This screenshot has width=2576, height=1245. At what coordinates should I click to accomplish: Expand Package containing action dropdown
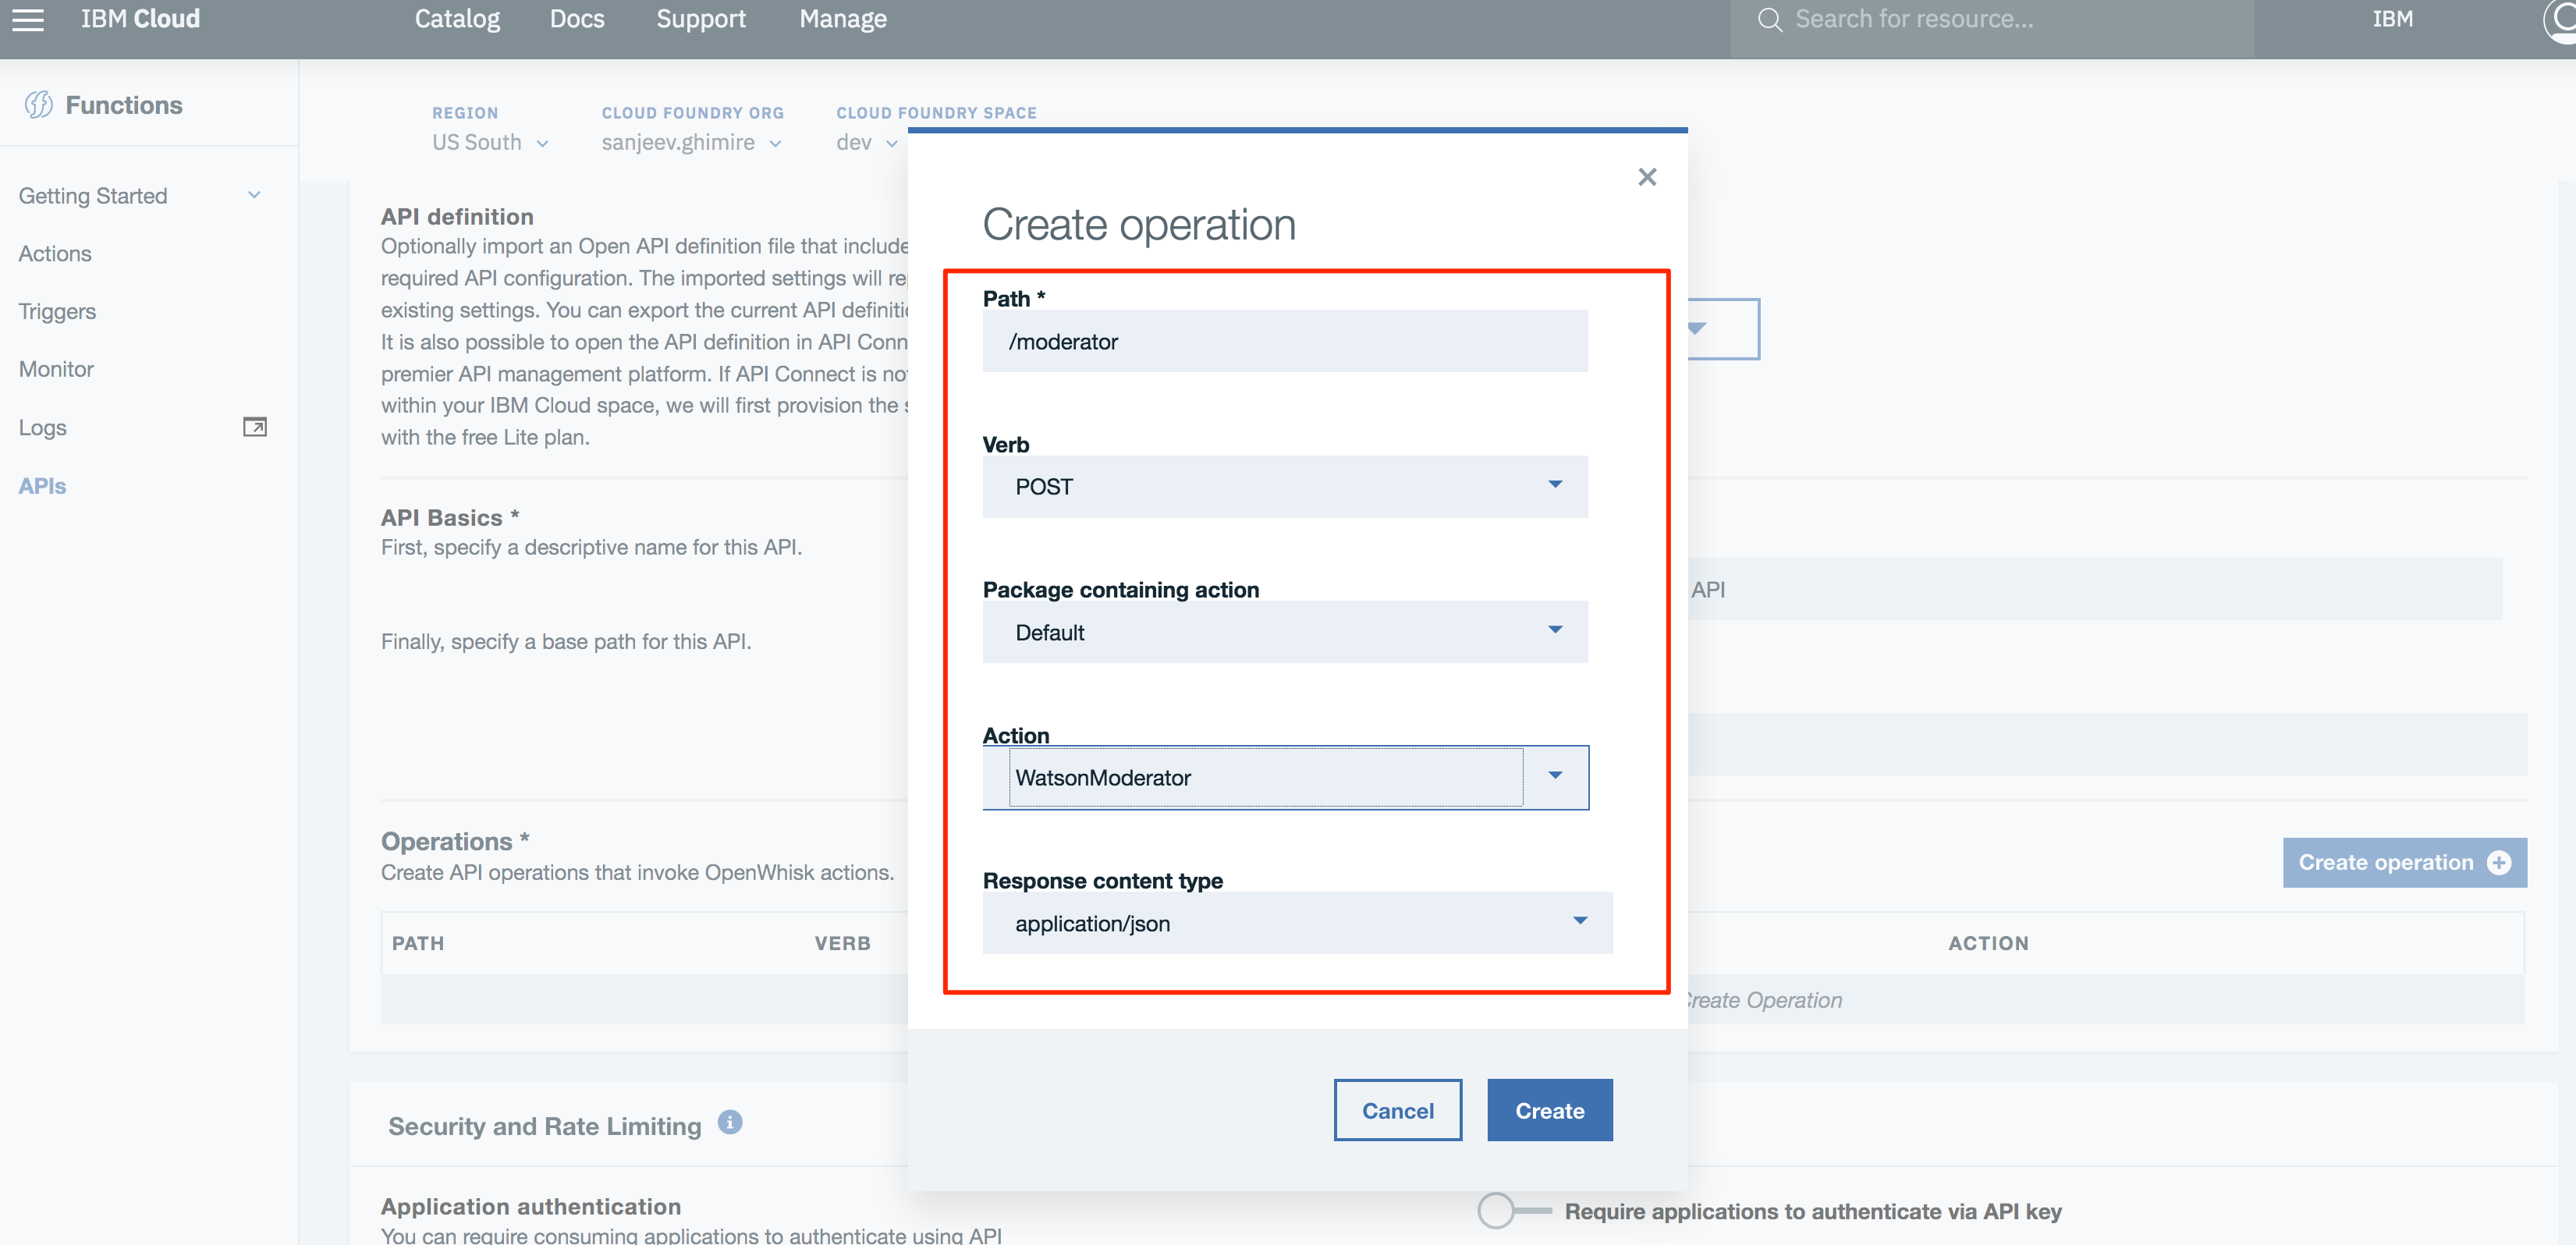1285,631
